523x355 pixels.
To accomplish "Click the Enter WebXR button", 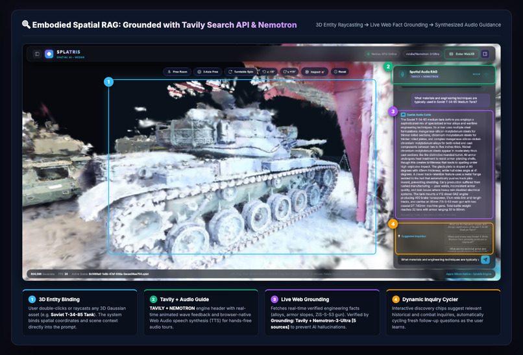I will [x=461, y=54].
